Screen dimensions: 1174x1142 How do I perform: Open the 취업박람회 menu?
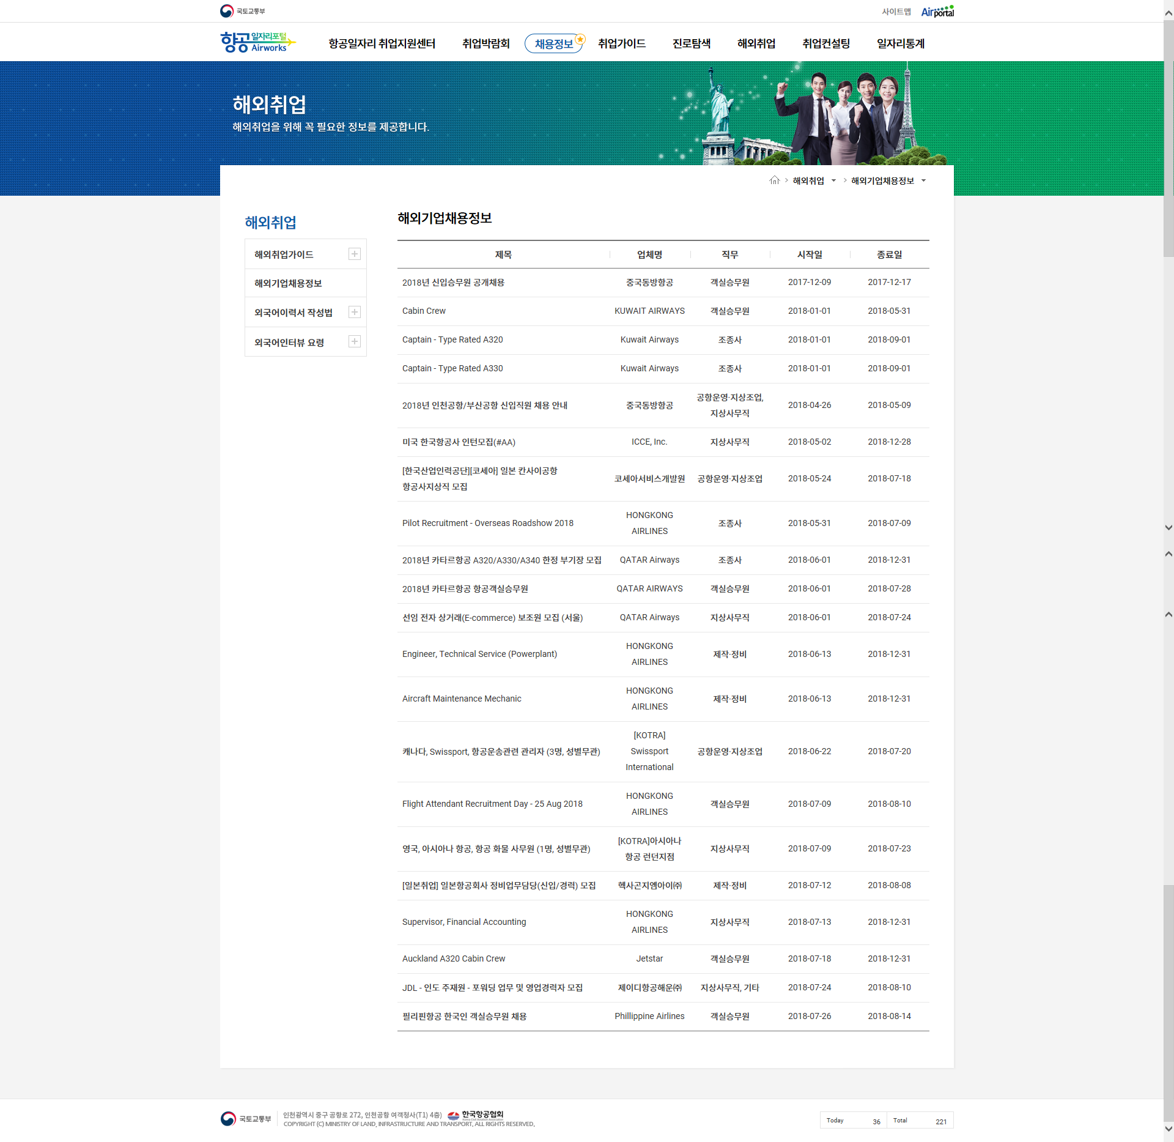coord(486,43)
